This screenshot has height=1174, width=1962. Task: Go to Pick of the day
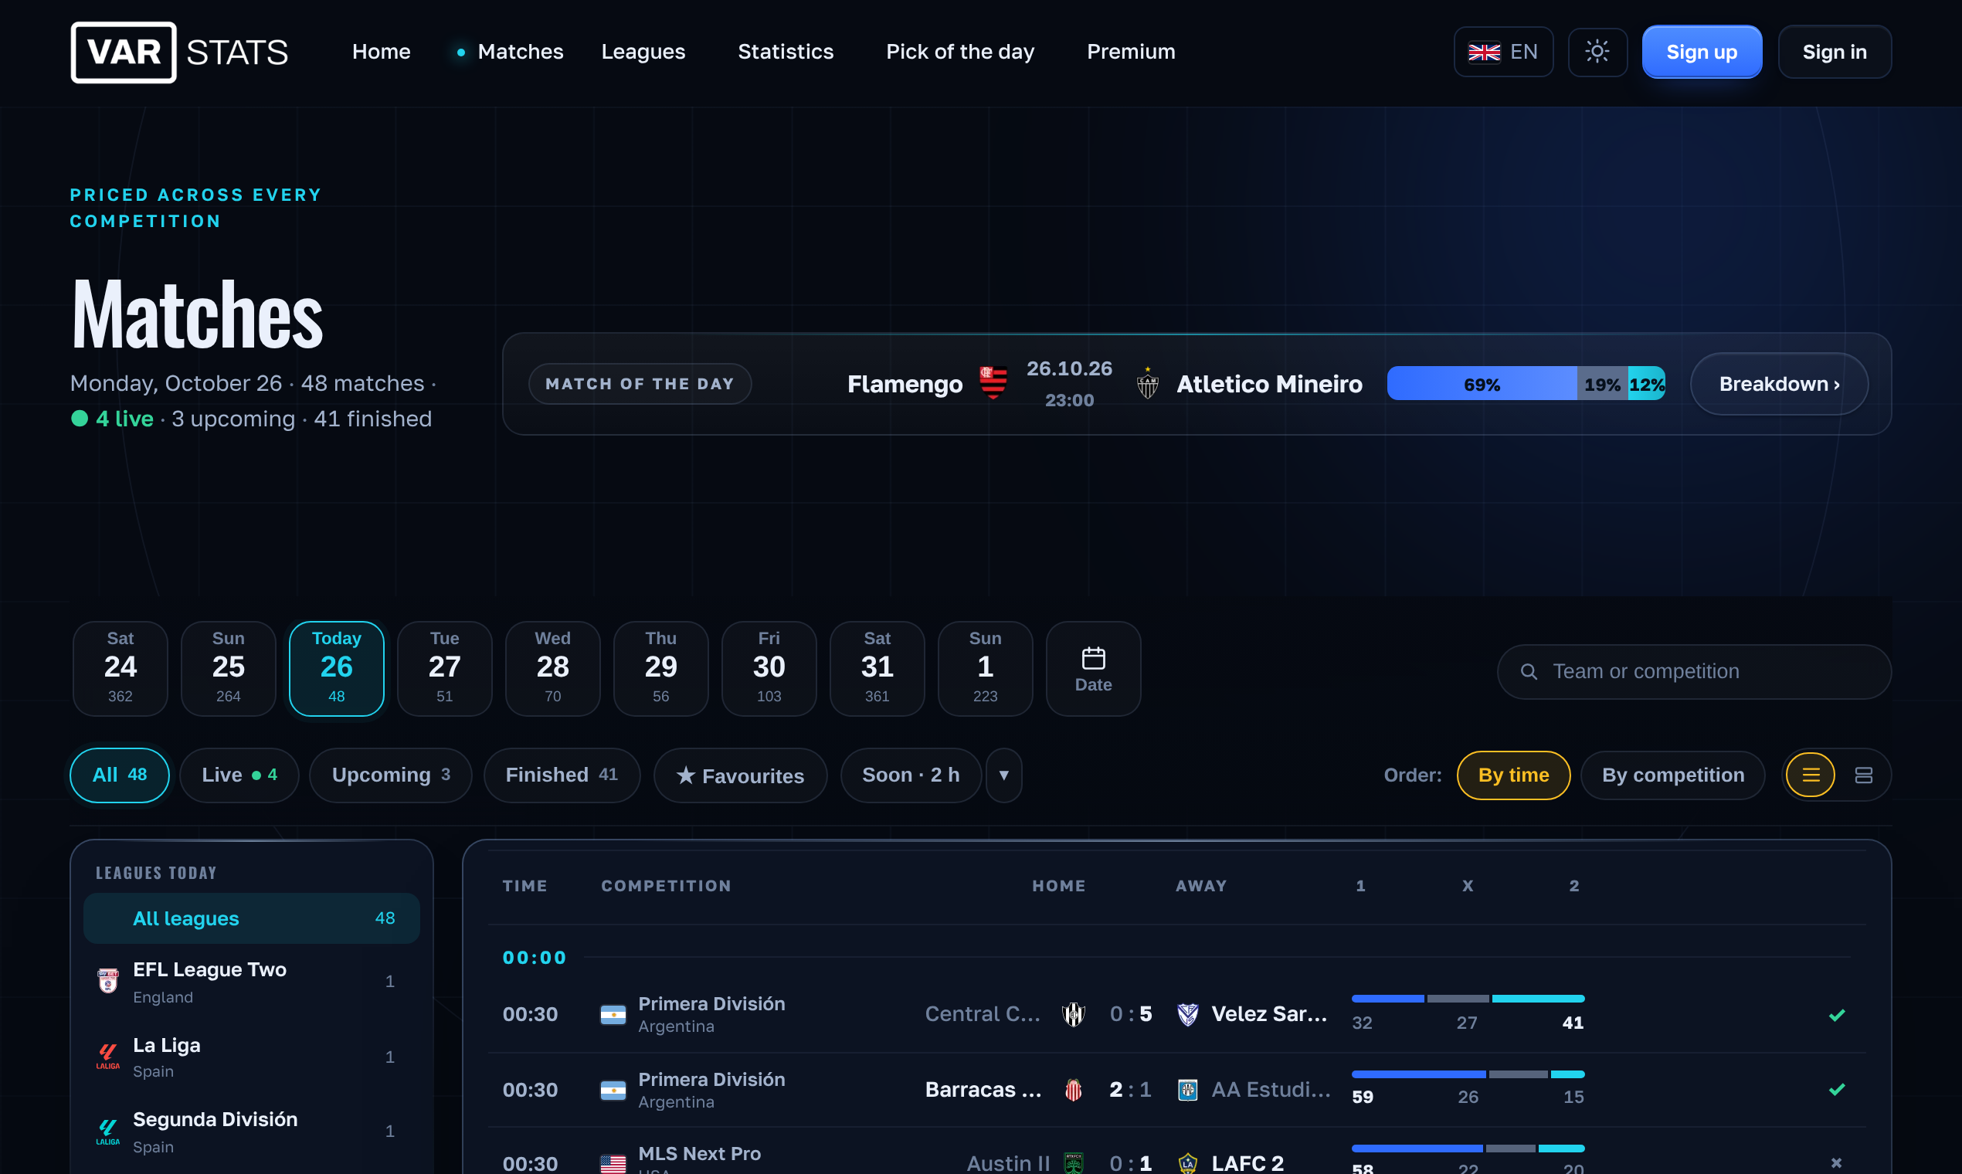pyautogui.click(x=959, y=53)
